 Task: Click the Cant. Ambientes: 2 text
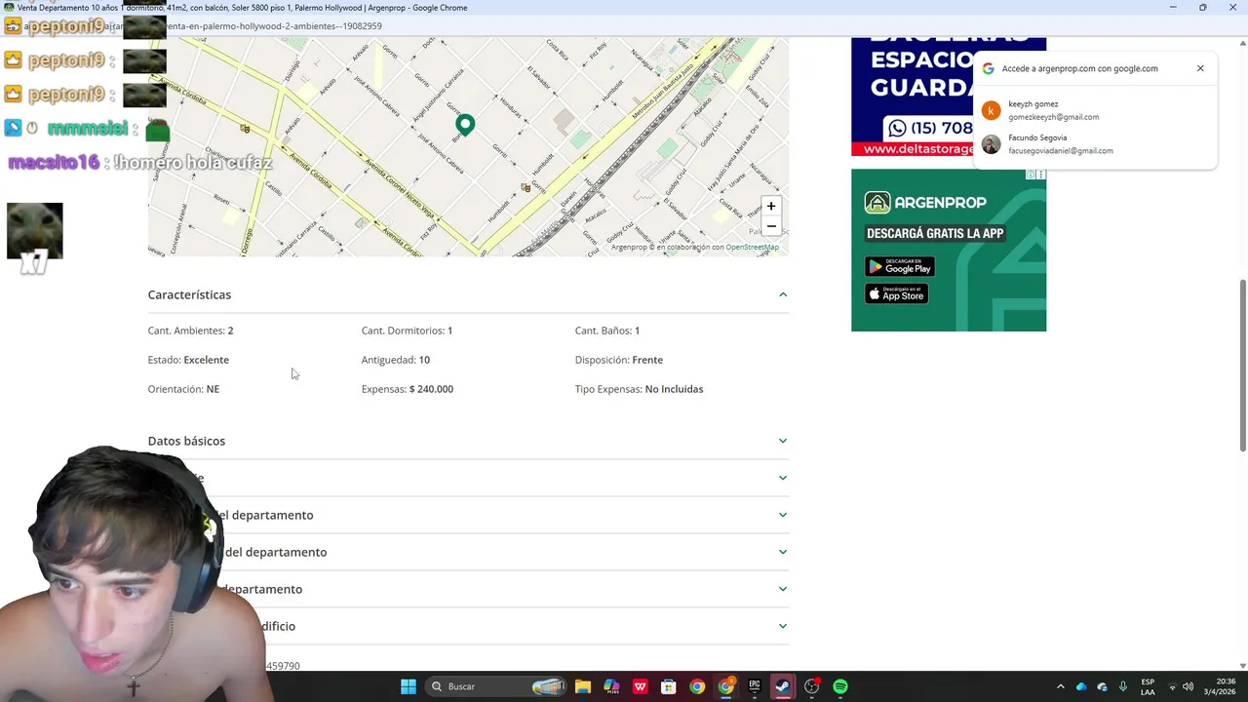click(190, 331)
